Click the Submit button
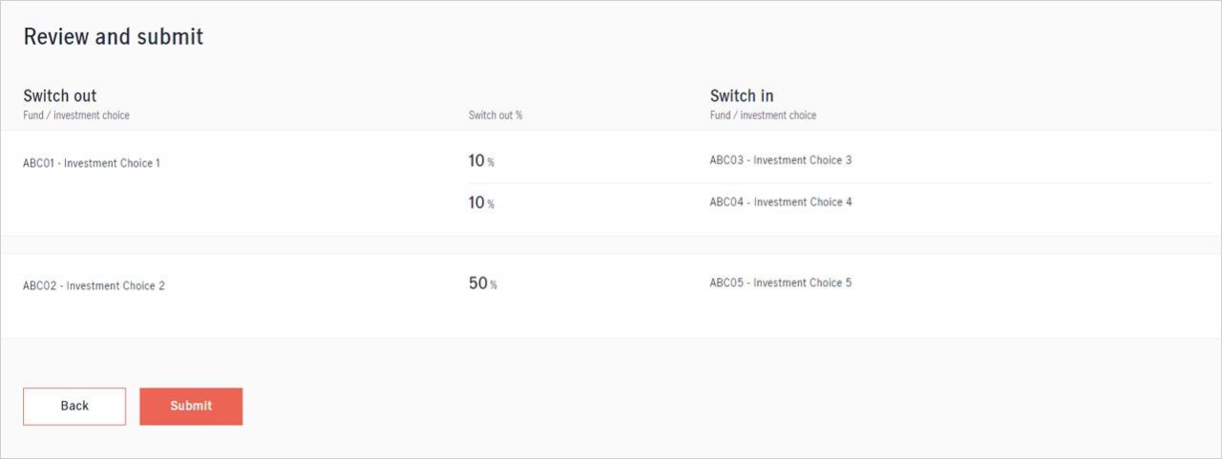 191,406
